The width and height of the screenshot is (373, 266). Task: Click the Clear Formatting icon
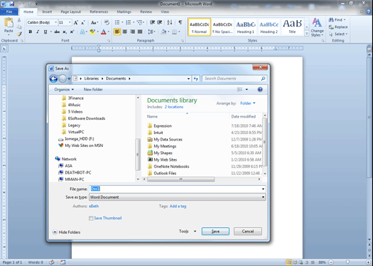point(107,22)
